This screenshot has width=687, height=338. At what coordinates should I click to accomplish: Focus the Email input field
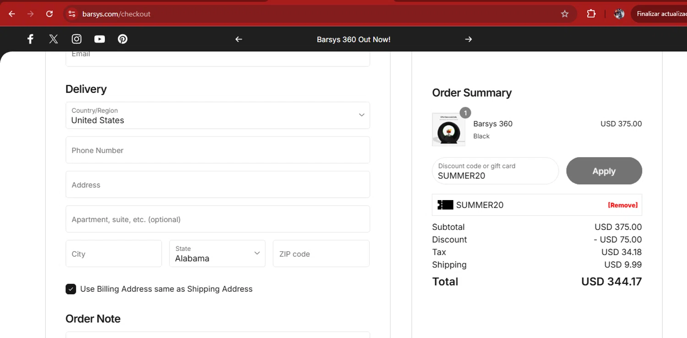click(218, 58)
